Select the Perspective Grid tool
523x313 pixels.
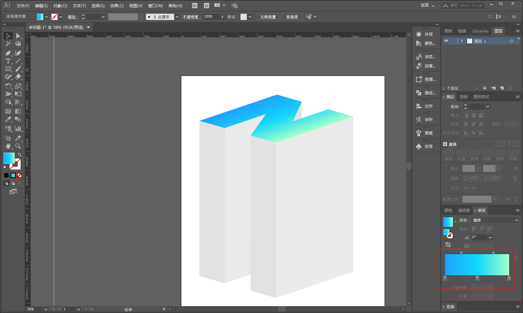[18, 102]
